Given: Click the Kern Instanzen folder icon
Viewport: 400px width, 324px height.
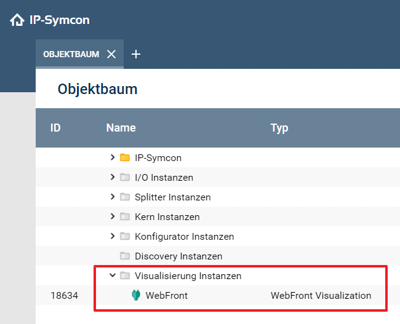Looking at the screenshot, I should coord(125,217).
